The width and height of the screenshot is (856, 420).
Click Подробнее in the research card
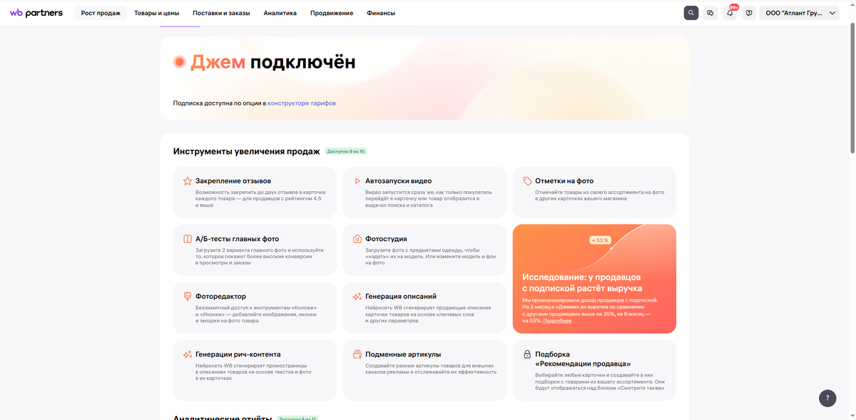556,320
